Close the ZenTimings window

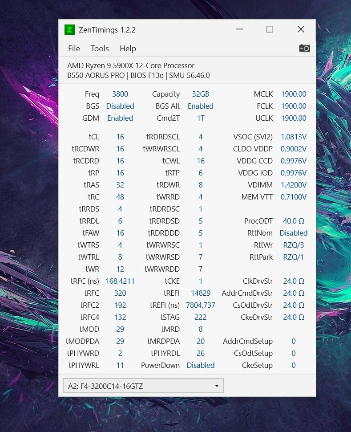(301, 29)
